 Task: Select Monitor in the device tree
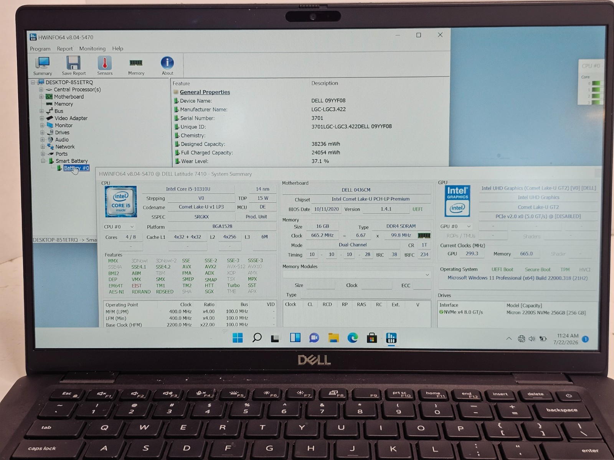64,125
